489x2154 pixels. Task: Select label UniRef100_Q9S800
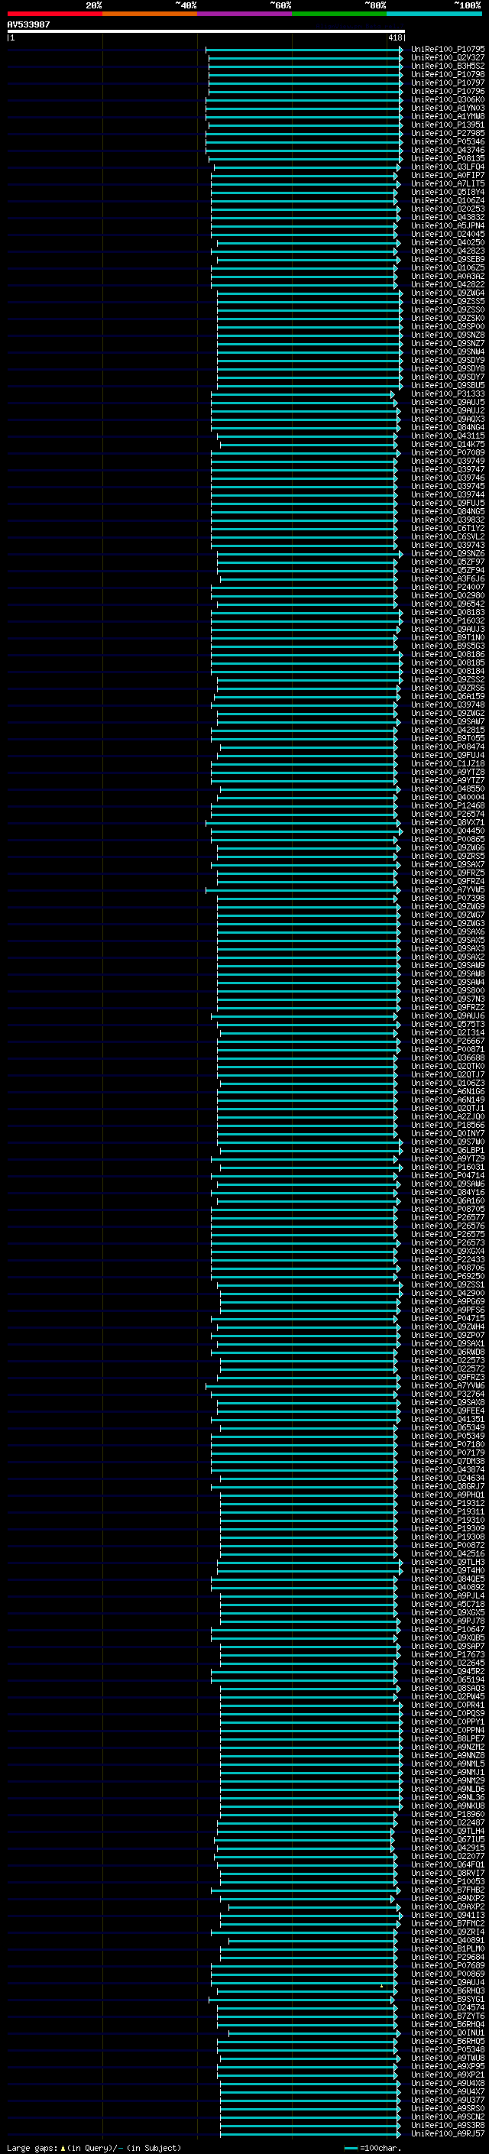coord(447,991)
